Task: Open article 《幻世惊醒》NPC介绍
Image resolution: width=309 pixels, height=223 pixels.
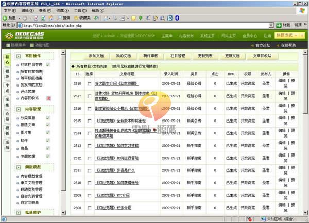Action: tap(113, 195)
